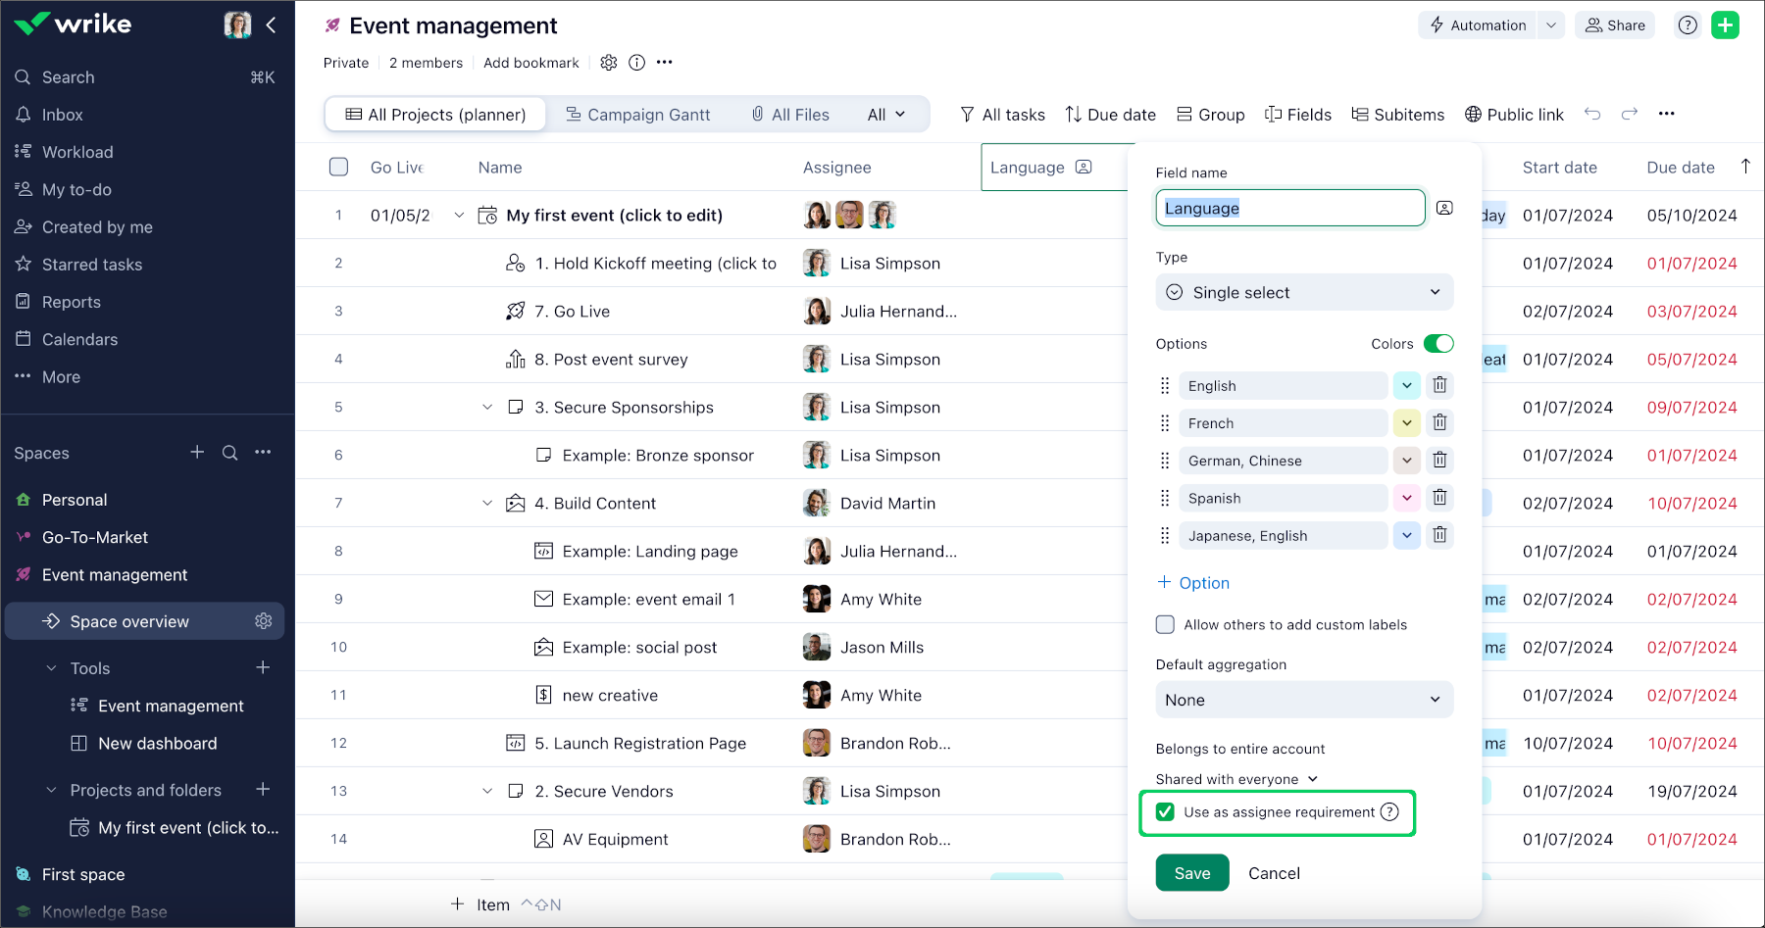Screen dimensions: 1765x928
Task: Click the Save button
Action: click(1191, 872)
